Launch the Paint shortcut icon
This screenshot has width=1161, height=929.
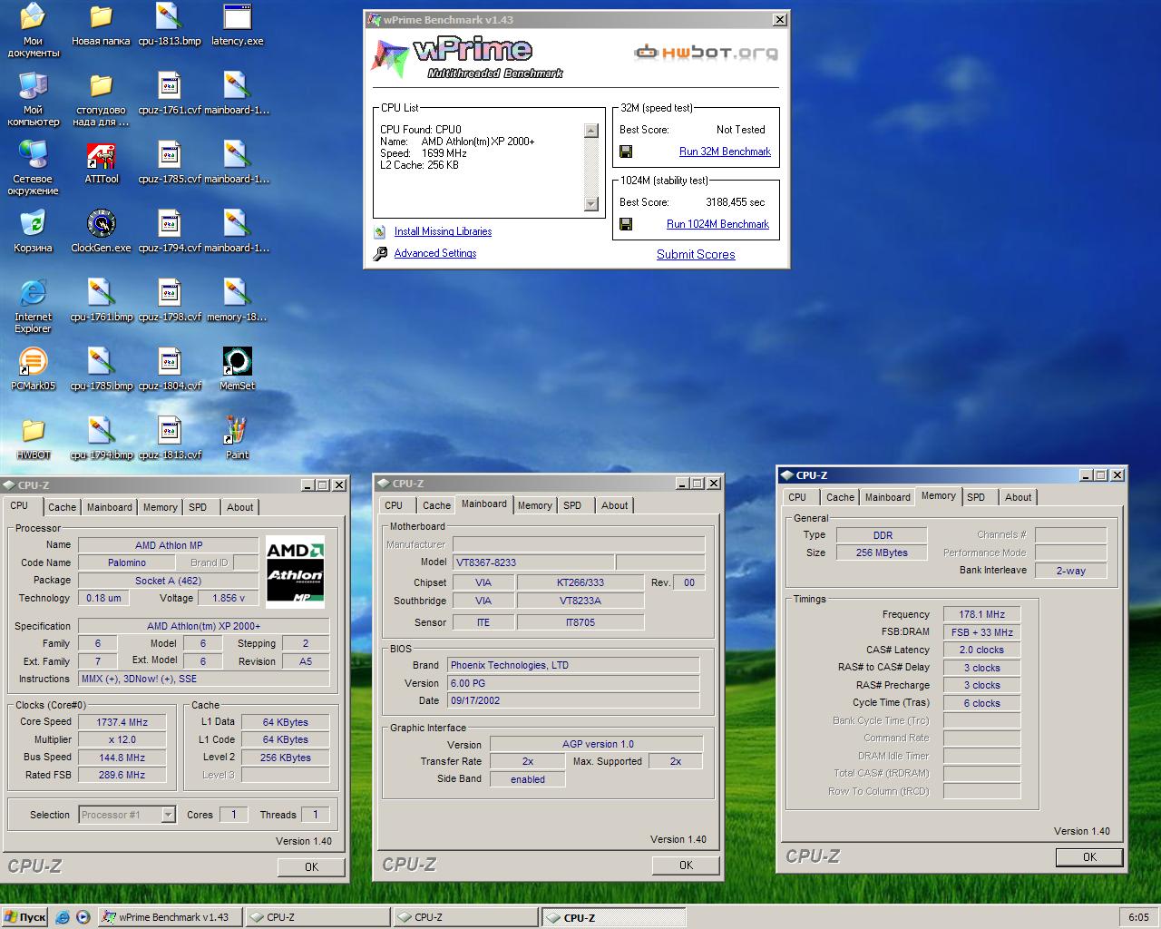click(237, 432)
